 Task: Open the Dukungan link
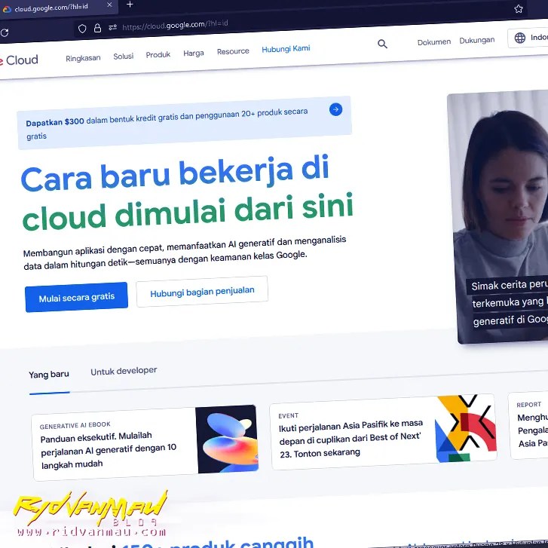[476, 41]
